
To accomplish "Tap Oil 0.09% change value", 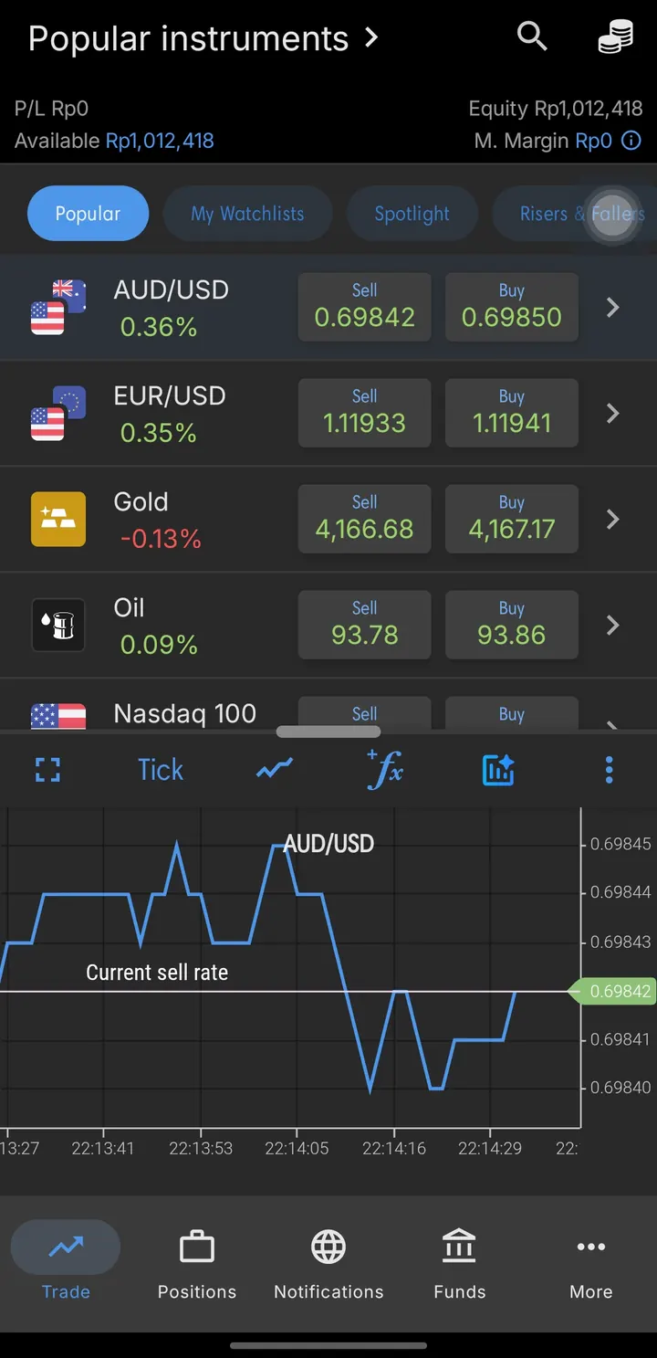I will coord(159,645).
